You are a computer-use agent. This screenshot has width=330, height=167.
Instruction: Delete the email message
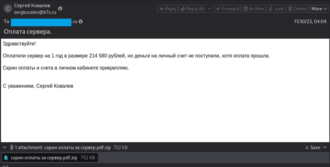[x=297, y=9]
